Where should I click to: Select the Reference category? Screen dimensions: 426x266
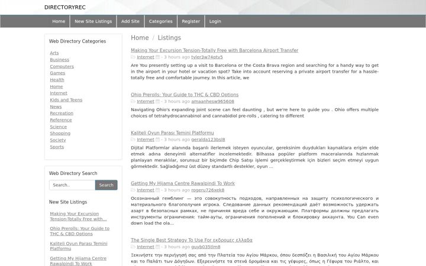coord(61,120)
